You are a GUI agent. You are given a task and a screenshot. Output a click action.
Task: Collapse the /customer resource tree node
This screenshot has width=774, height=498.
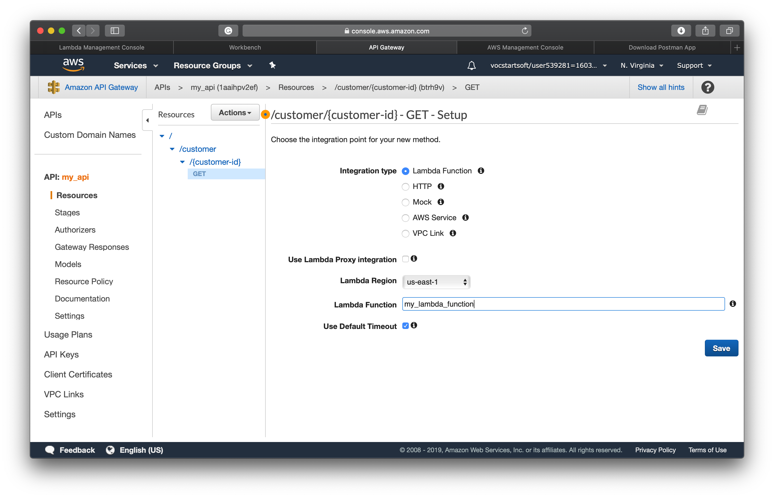pyautogui.click(x=172, y=149)
